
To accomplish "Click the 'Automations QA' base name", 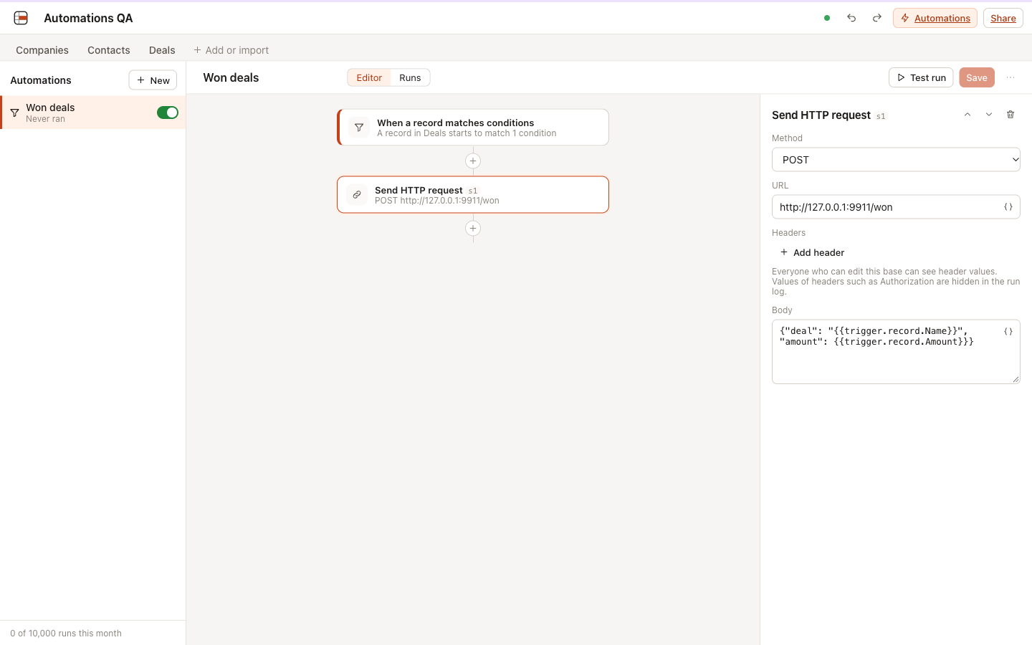I will (x=88, y=18).
